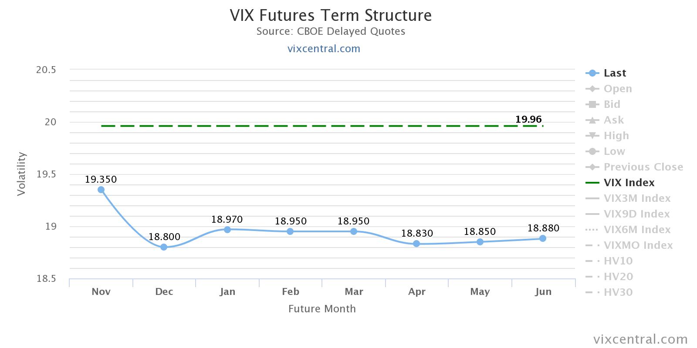Click the Last series legend marker icon
Viewport: 697px width, 348px height.
592,73
